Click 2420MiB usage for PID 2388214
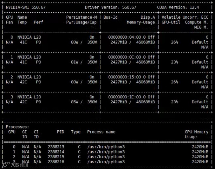This screenshot has height=169, width=215. (x=200, y=152)
